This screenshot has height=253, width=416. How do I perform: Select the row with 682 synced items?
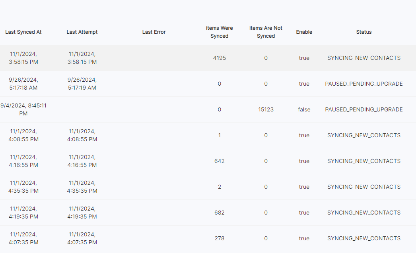[x=220, y=213]
